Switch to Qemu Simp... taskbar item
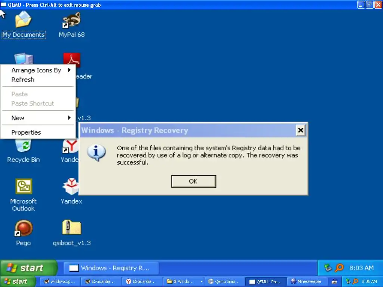This screenshot has width=383, height=287. [x=224, y=281]
